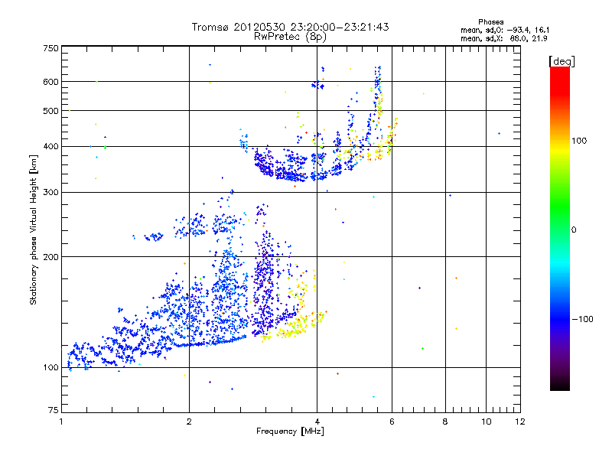Click x-axis tick label "12"
The image size is (612, 459).
click(520, 422)
